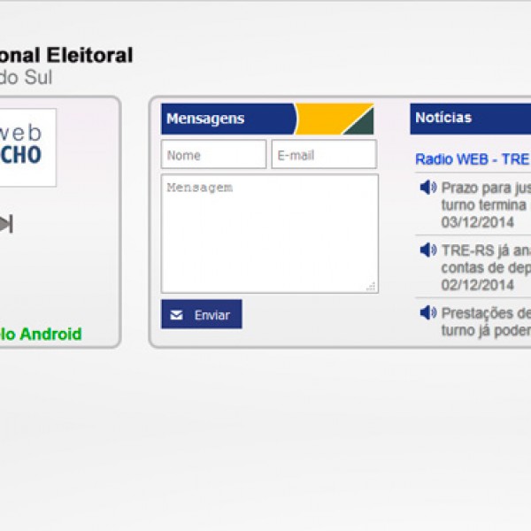This screenshot has height=531, width=531.
Task: Grab the Mensagem textarea resize handle
Action: pyautogui.click(x=371, y=287)
